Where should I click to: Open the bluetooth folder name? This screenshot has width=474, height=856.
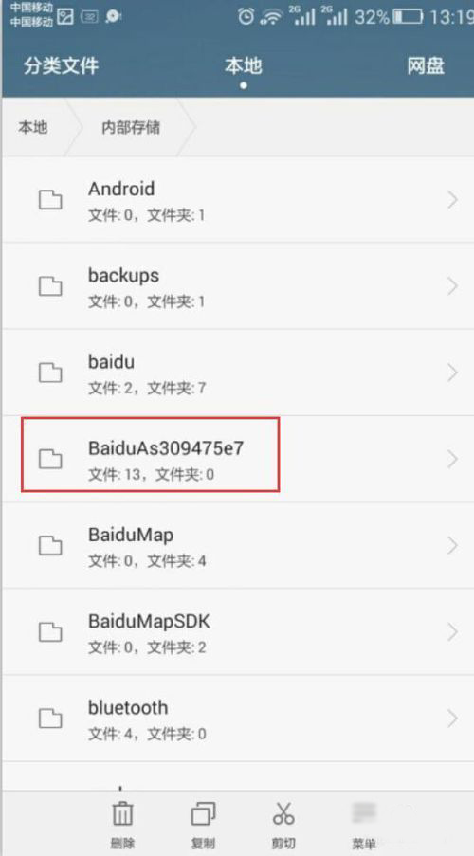point(128,707)
